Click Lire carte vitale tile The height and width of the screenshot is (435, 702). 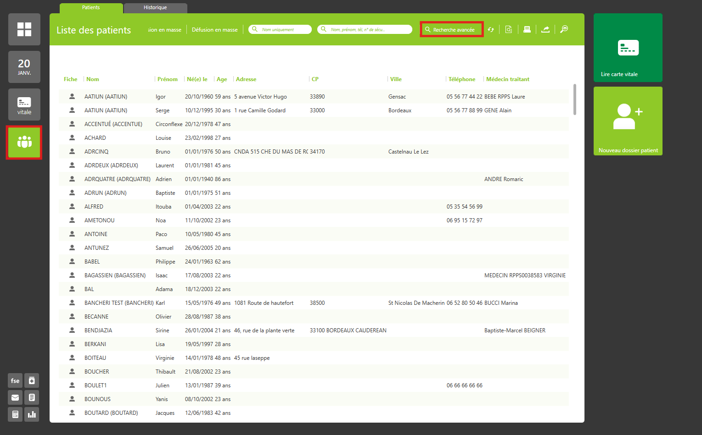(x=628, y=48)
